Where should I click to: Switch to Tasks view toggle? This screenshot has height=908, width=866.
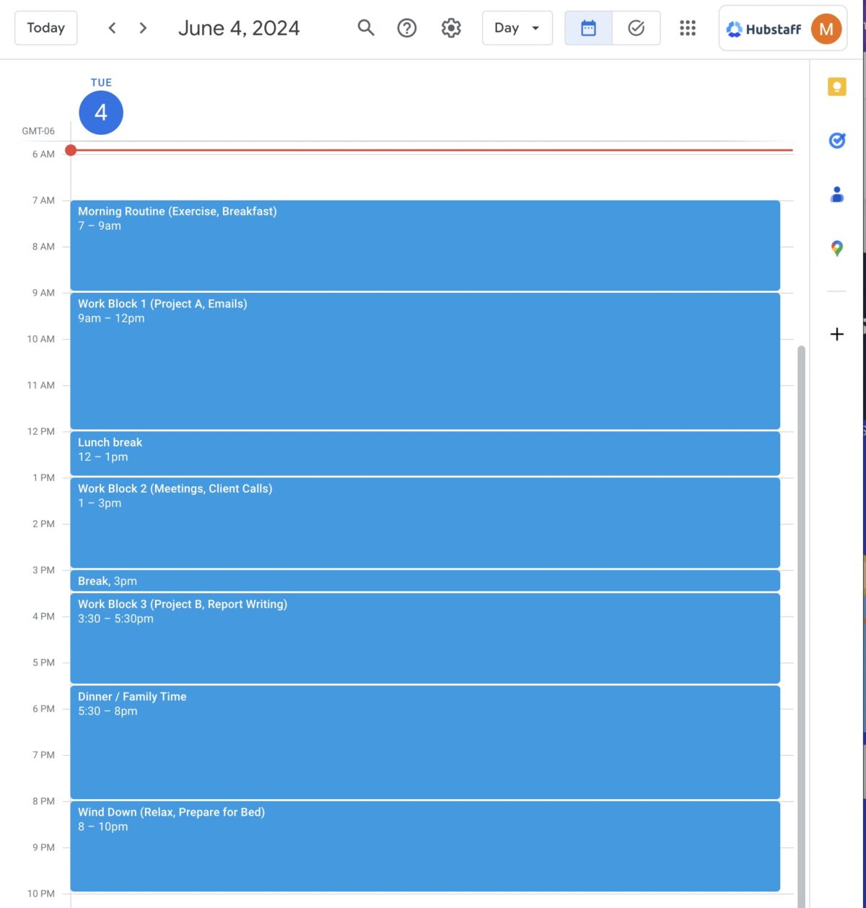(x=636, y=28)
